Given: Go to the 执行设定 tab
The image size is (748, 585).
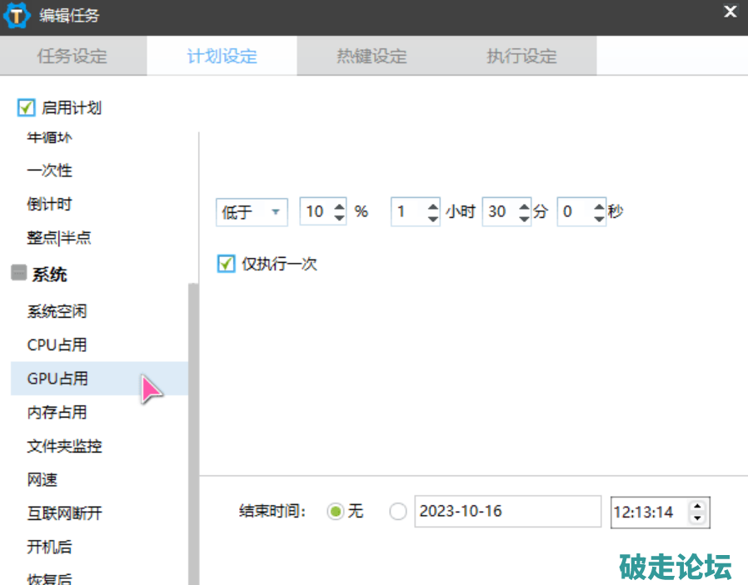Looking at the screenshot, I should (x=521, y=57).
